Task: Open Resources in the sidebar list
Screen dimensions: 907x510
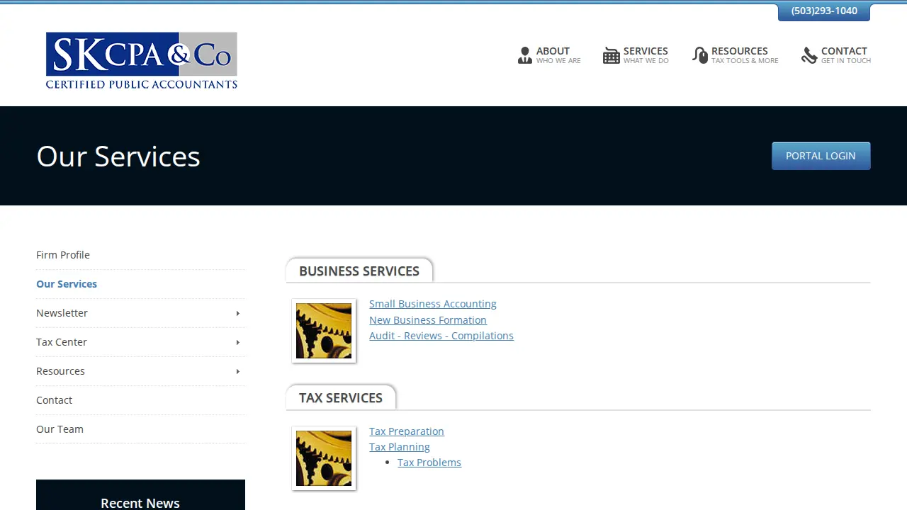Action: tap(140, 371)
